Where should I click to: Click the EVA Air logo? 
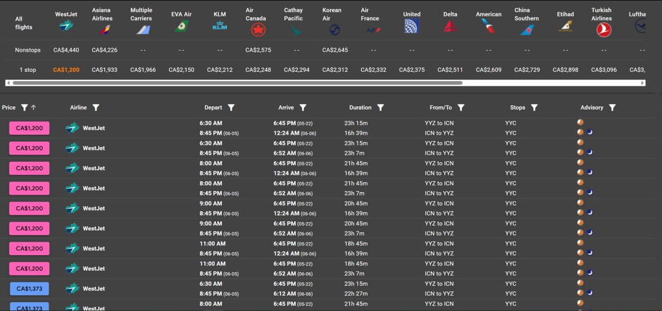click(x=180, y=26)
